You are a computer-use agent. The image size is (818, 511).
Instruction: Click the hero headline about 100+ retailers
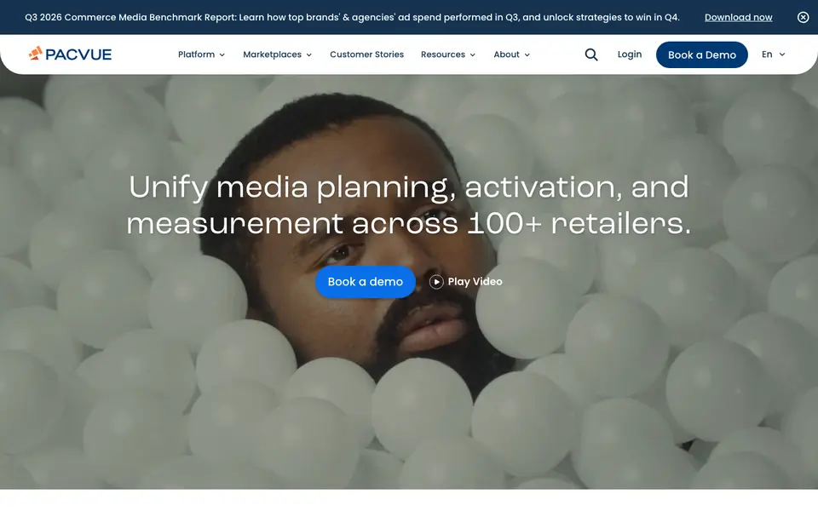coord(409,205)
